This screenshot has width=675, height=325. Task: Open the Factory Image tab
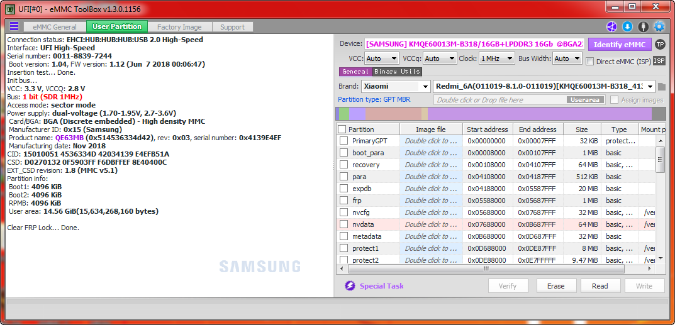(x=179, y=26)
